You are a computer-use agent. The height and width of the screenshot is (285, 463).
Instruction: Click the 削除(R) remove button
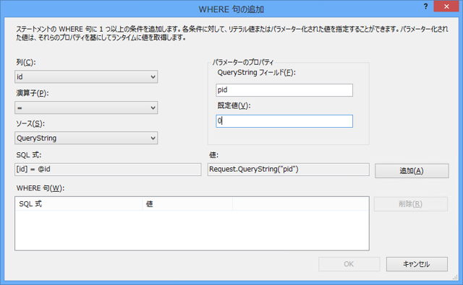click(x=411, y=204)
